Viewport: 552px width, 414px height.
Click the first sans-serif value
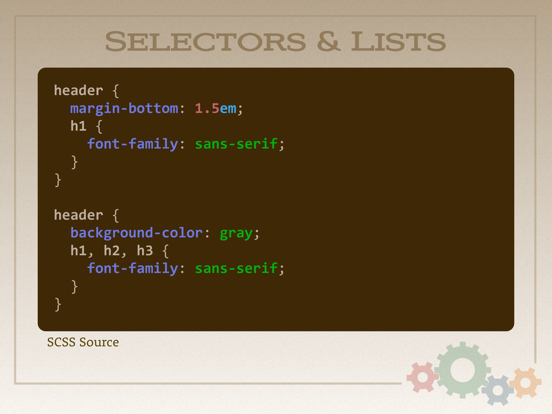236,144
